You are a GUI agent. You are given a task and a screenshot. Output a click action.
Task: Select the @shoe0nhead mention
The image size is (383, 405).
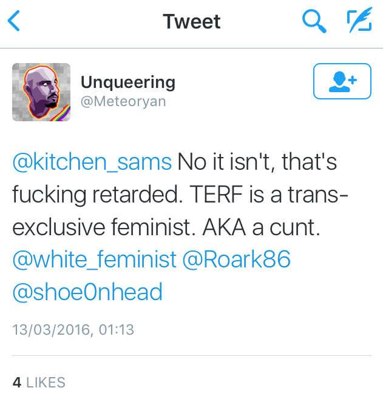click(87, 292)
